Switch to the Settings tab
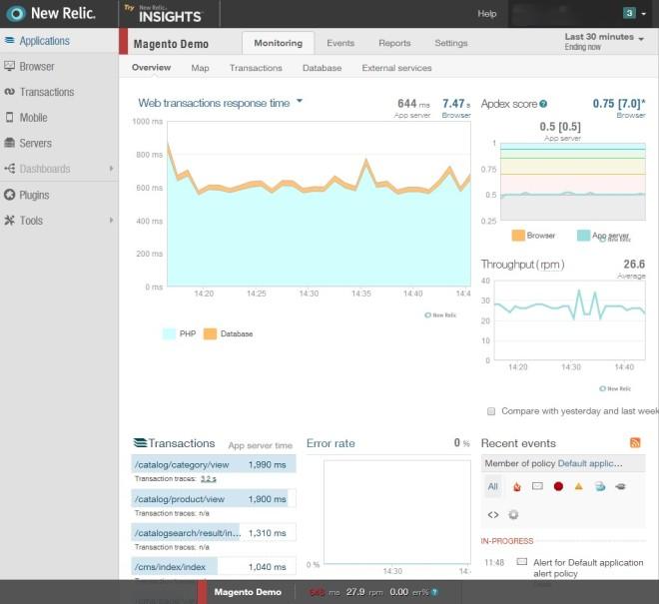 [x=451, y=43]
